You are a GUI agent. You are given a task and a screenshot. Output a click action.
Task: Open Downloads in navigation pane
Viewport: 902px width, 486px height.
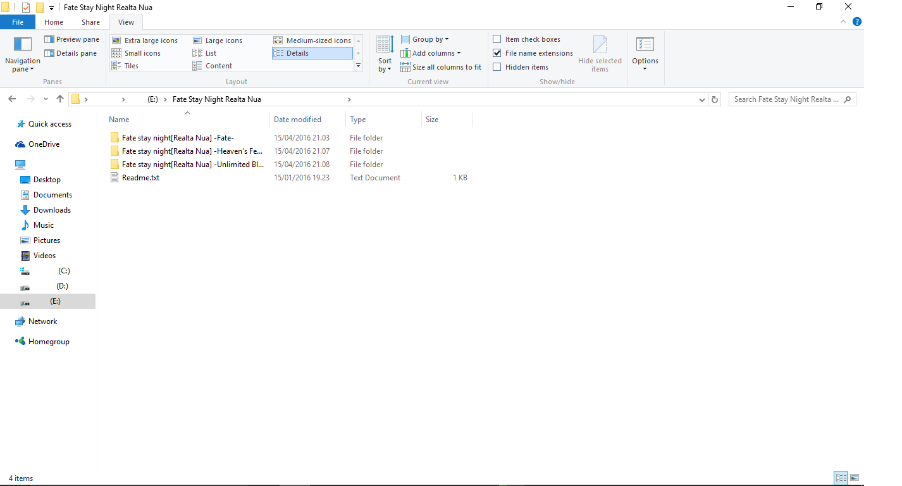click(x=46, y=210)
